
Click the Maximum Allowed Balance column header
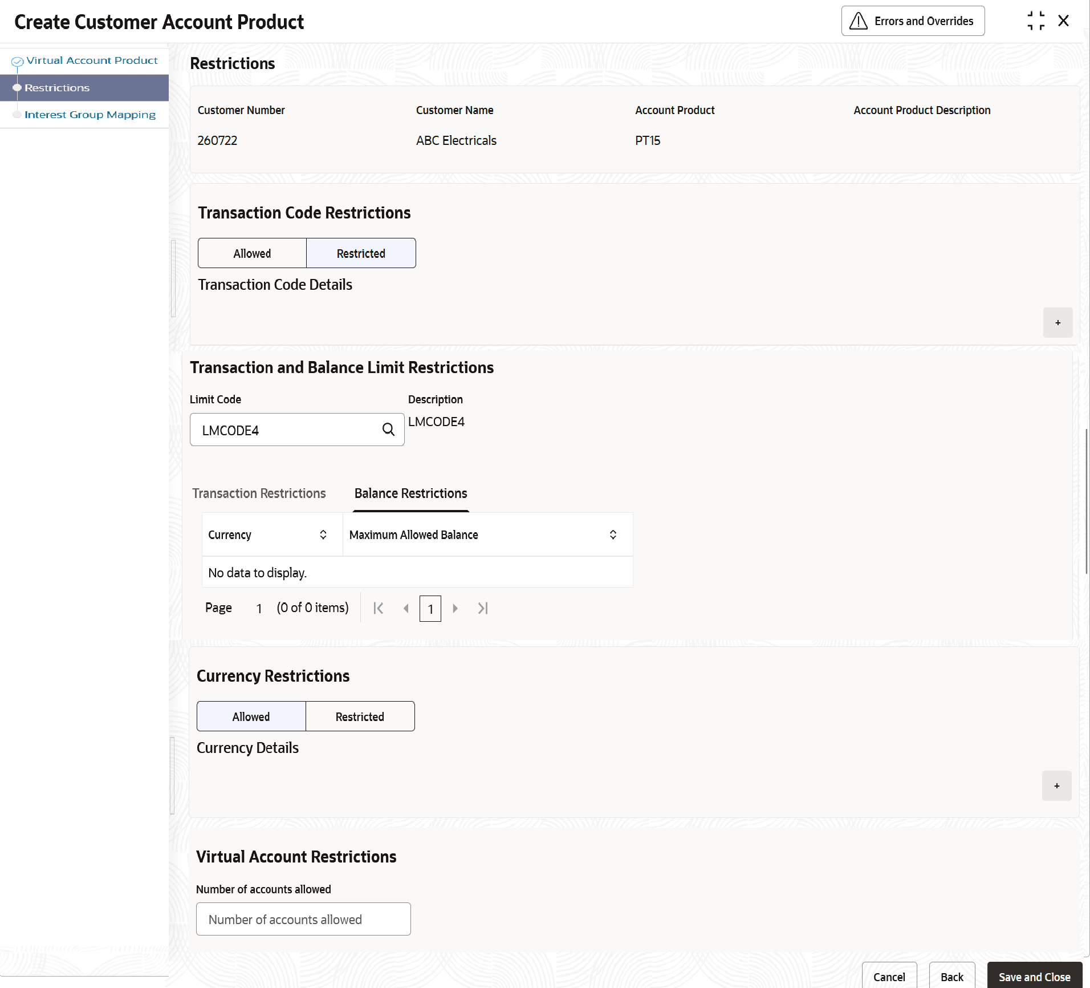[488, 535]
